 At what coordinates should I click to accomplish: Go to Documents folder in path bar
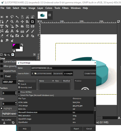[x=58, y=74]
